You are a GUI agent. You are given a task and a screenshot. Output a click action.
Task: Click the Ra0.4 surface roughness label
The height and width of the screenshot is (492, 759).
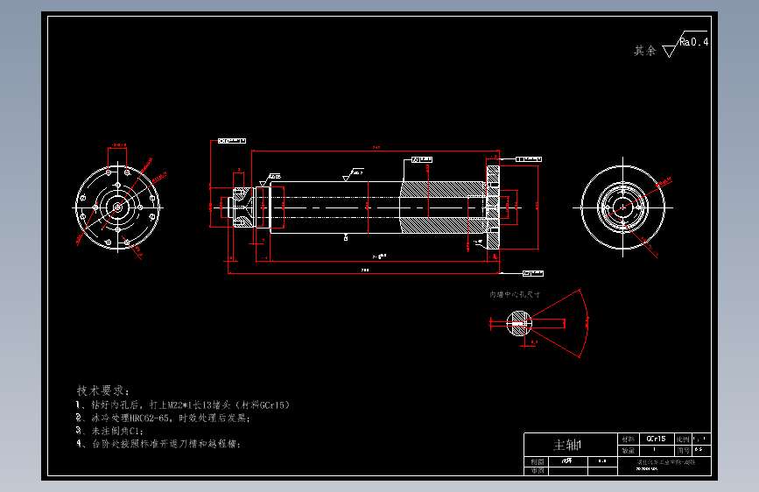693,42
